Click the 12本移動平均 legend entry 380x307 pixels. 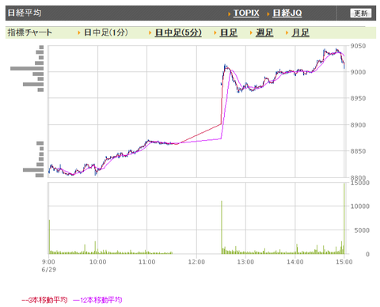(97, 300)
